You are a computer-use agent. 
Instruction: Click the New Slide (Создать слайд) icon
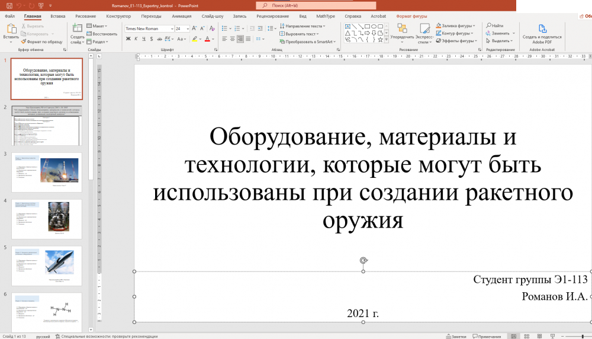78,29
